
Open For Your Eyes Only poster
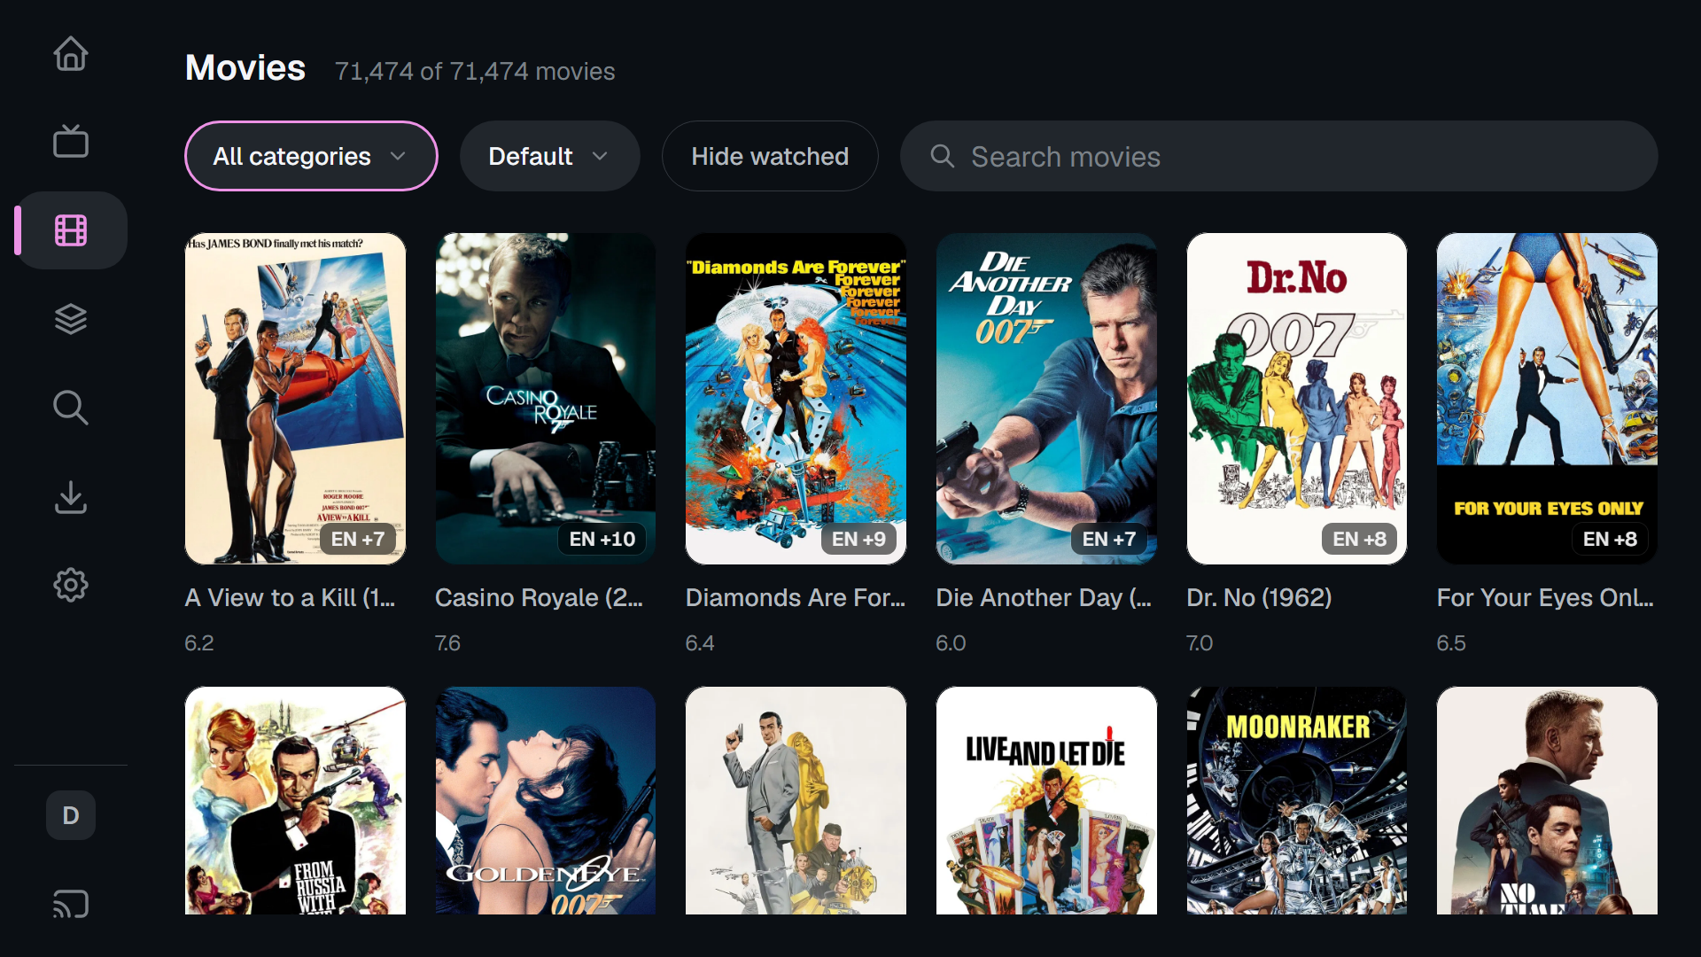click(x=1548, y=399)
